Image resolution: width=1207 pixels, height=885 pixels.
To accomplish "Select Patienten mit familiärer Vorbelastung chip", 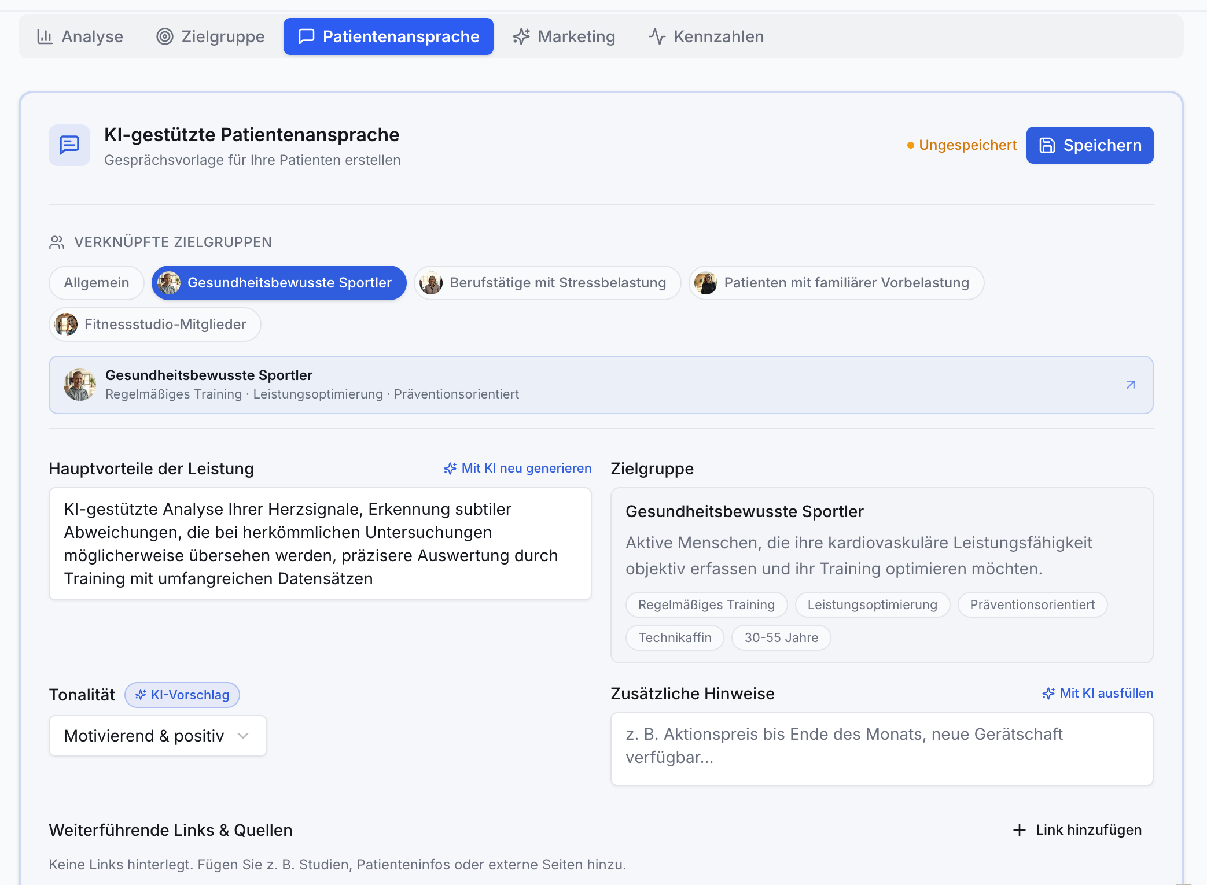I will coord(836,283).
